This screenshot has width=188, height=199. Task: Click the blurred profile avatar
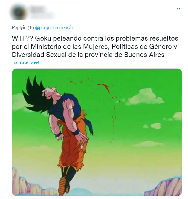point(19,12)
